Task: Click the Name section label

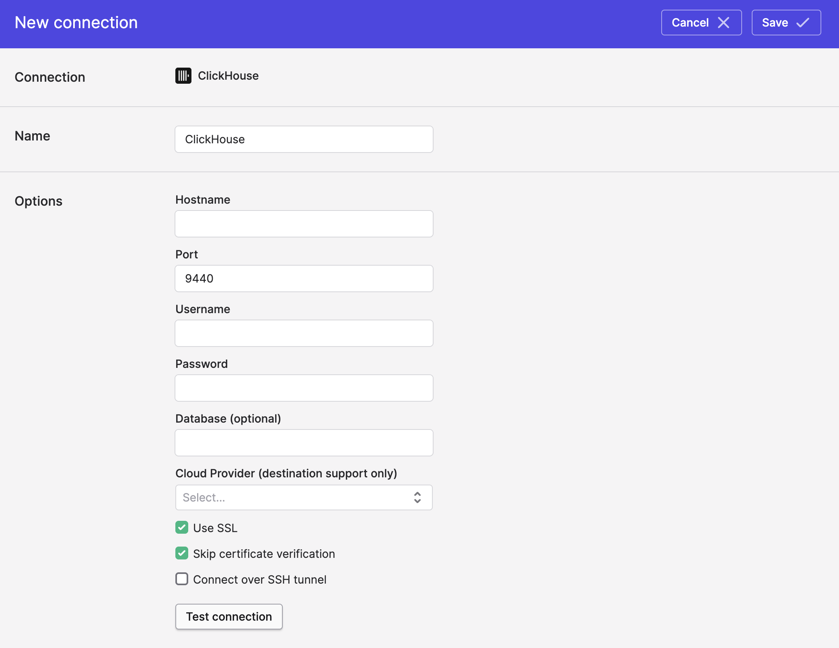Action: click(33, 136)
